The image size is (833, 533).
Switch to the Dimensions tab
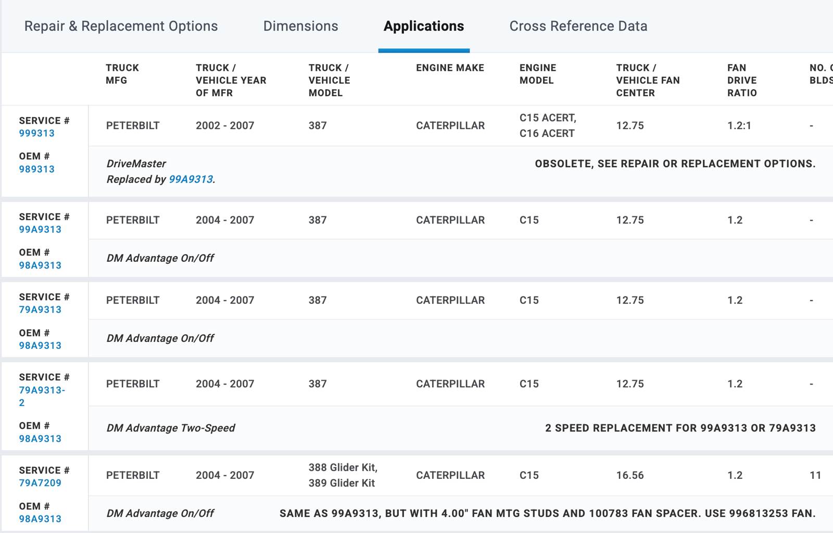(300, 26)
